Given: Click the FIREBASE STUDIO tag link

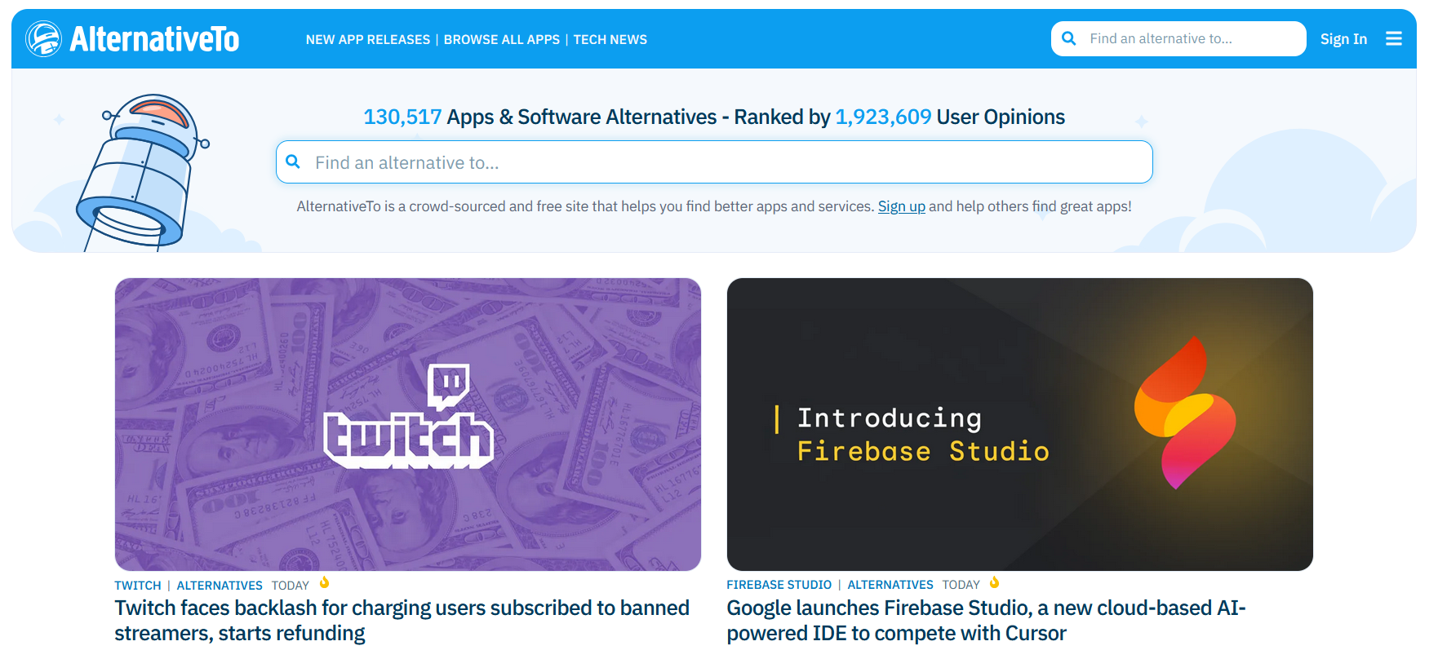Looking at the screenshot, I should [779, 585].
